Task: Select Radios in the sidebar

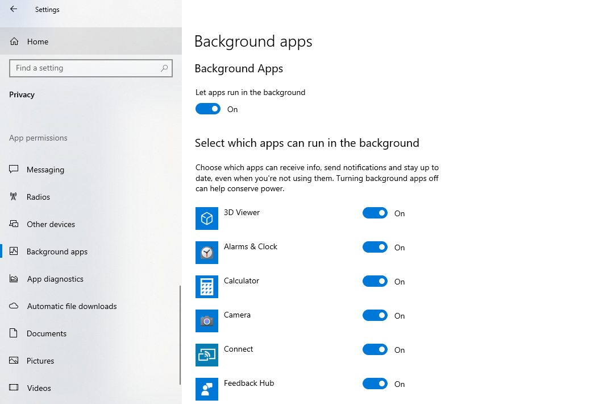Action: 90,196
